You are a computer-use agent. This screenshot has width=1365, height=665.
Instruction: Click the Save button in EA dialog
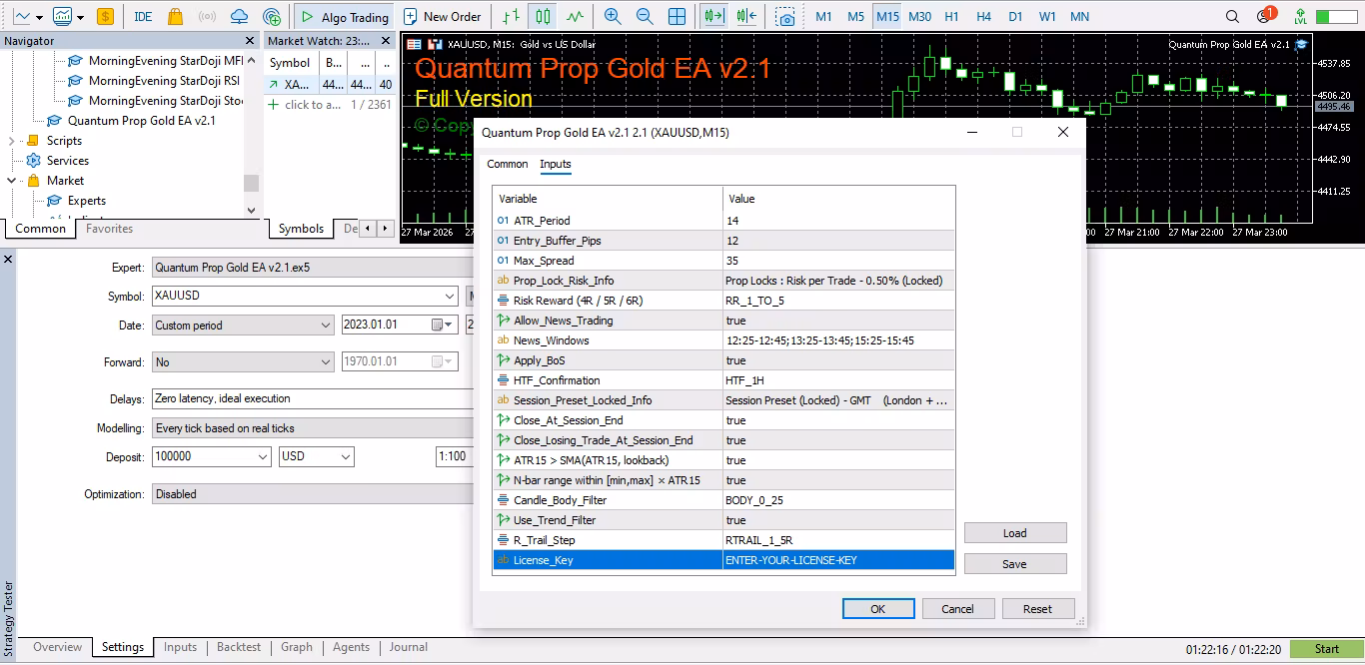click(1015, 564)
